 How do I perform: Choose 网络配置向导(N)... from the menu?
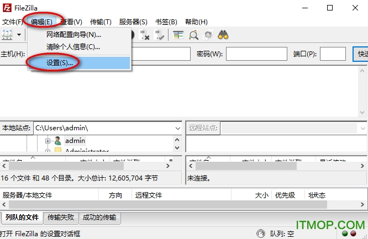tap(79, 35)
